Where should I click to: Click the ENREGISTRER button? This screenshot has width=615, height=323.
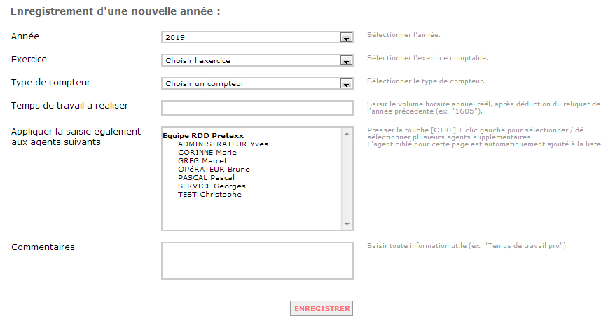pos(322,308)
